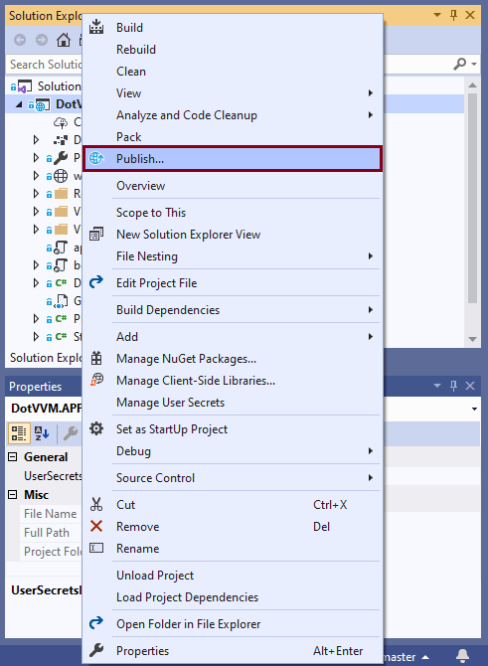This screenshot has width=488, height=666.
Task: Click the Solution Explorer vertical scrollbar thumb
Action: [472, 198]
